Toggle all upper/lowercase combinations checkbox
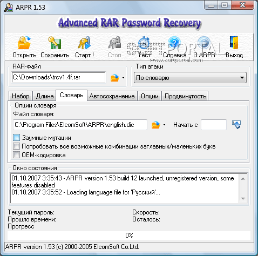 [x=16, y=146]
